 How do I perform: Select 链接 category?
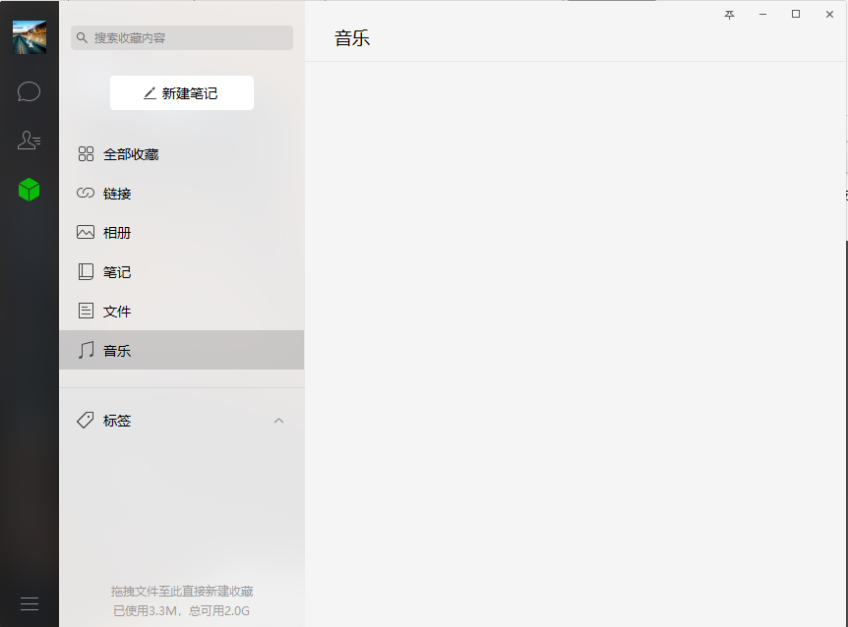182,194
